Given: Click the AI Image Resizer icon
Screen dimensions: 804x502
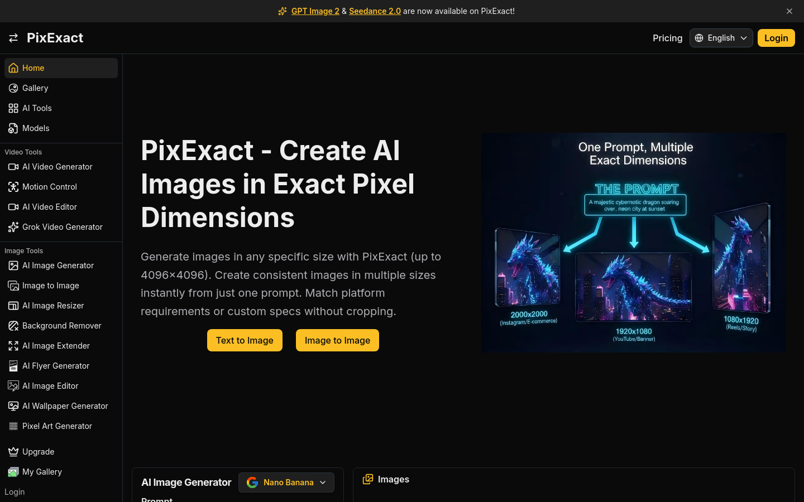Looking at the screenshot, I should pos(13,306).
